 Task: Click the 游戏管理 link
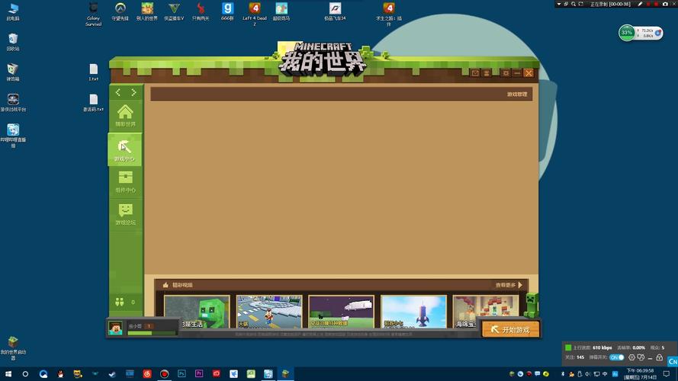pyautogui.click(x=516, y=94)
